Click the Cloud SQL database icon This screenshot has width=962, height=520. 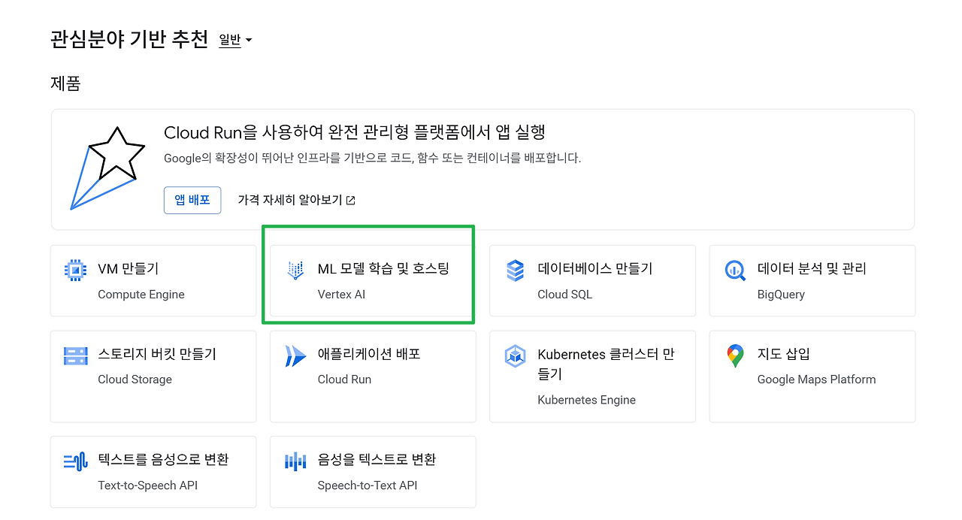coord(515,270)
